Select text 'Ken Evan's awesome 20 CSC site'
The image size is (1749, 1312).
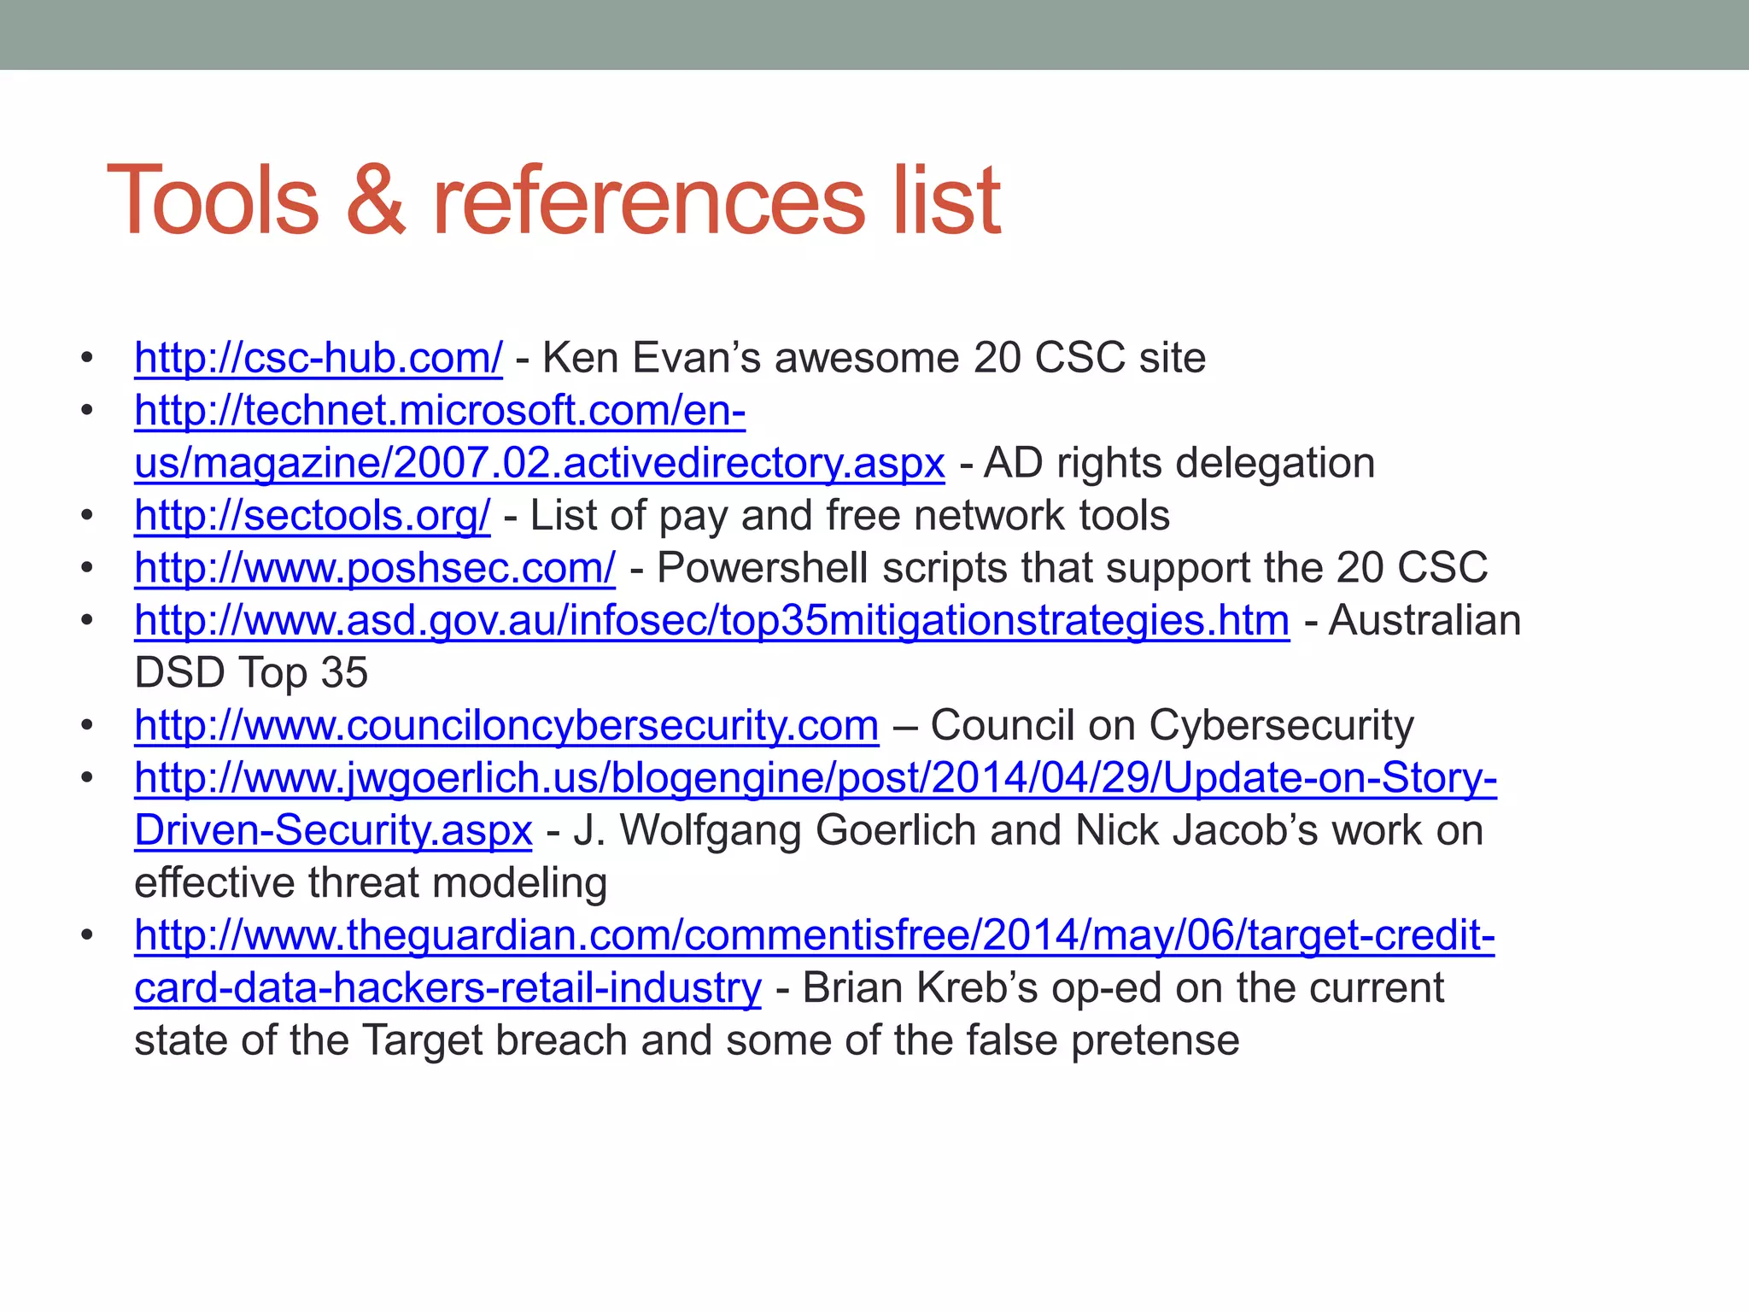coord(874,357)
